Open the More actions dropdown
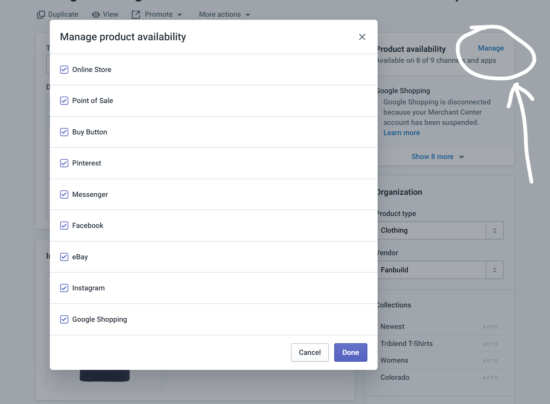 224,15
